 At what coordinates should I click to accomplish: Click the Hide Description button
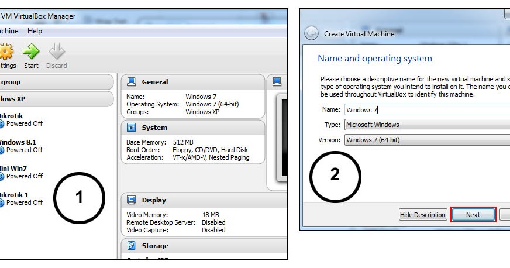[x=423, y=215]
